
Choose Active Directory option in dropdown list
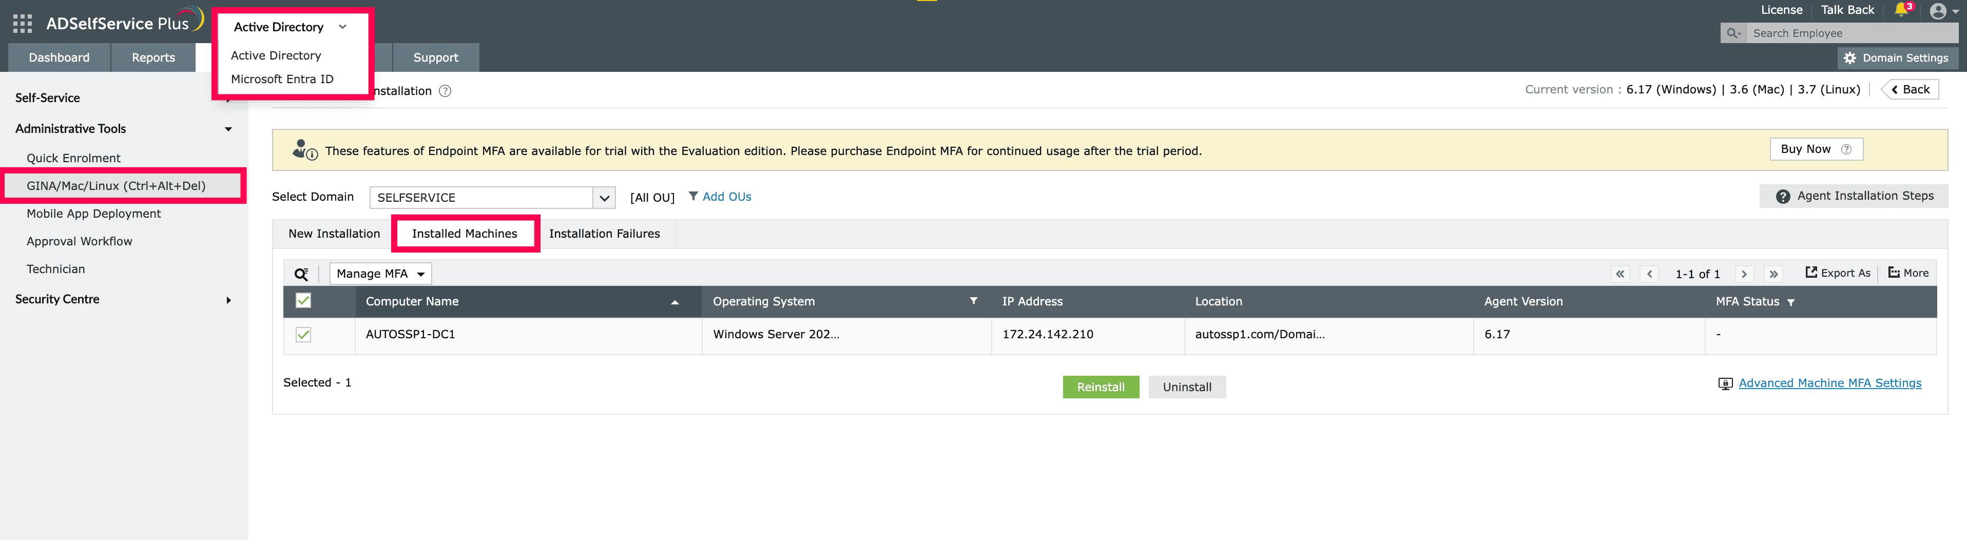coord(276,55)
